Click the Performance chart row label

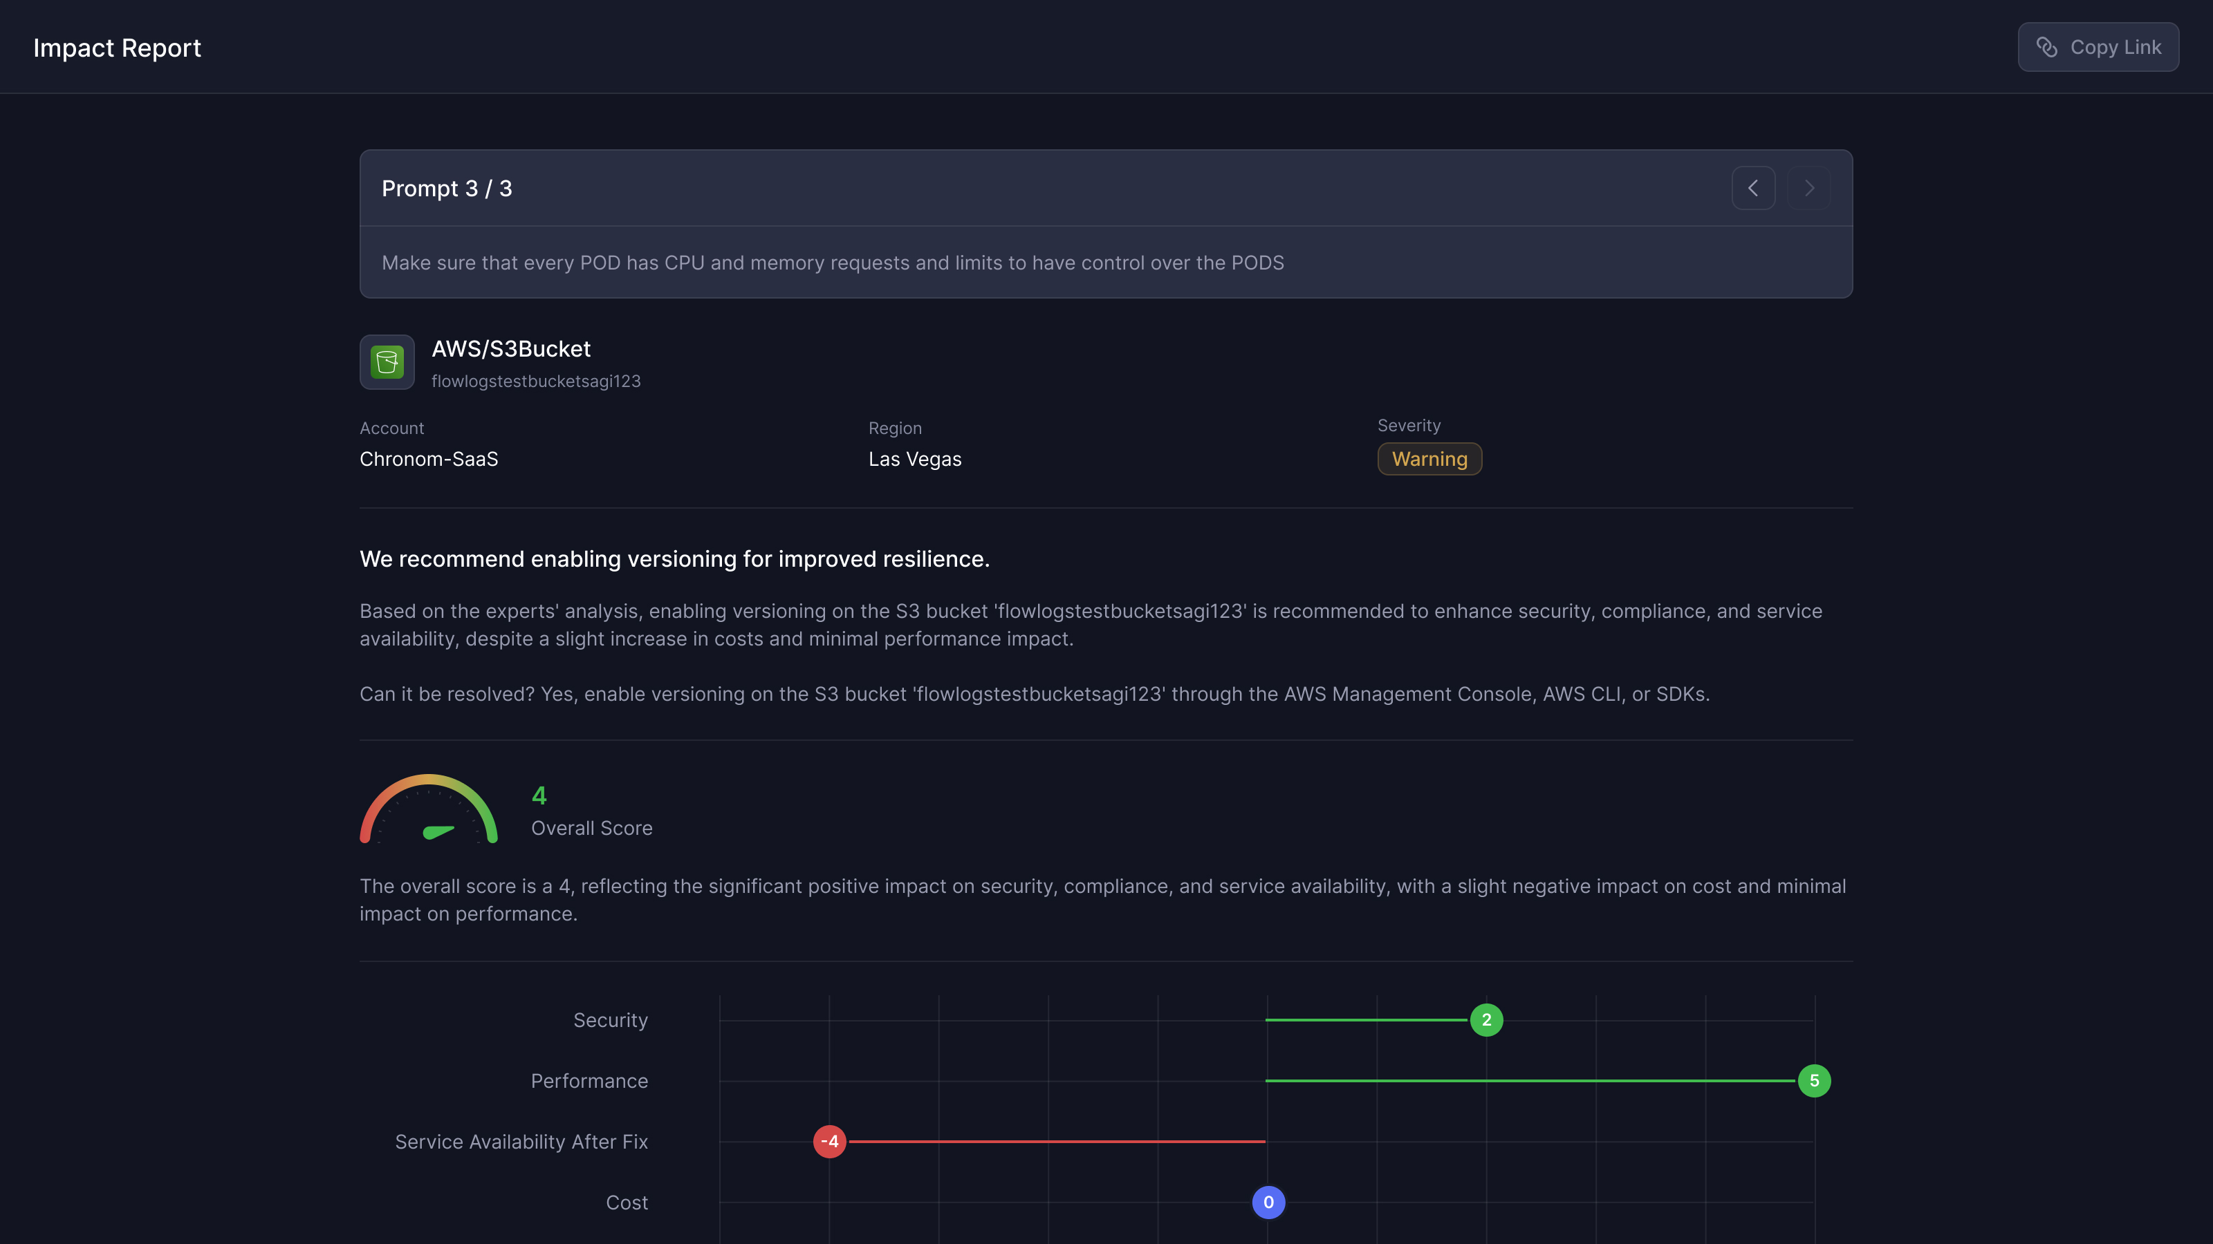(589, 1082)
